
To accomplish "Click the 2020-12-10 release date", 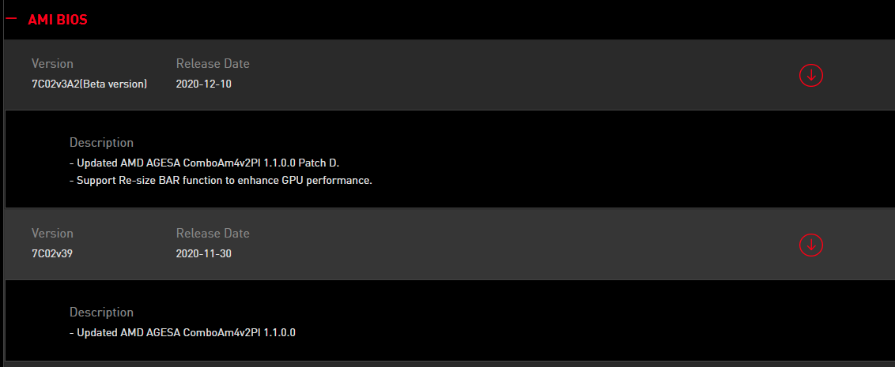I will pos(204,84).
